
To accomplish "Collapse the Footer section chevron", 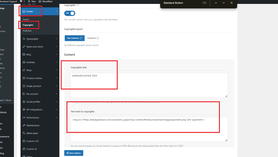I will click(56, 11).
